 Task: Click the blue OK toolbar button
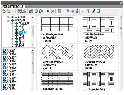pos(98,11)
